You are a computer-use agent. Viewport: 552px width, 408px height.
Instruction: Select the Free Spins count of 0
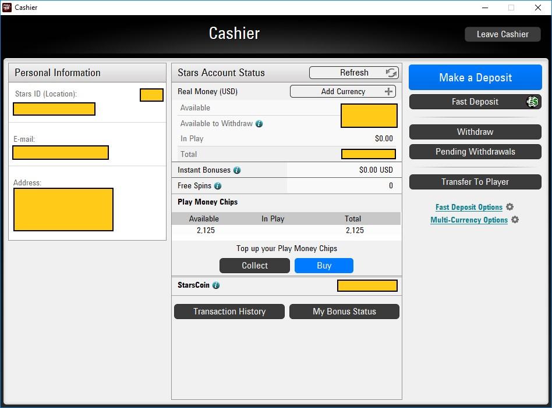tap(391, 186)
